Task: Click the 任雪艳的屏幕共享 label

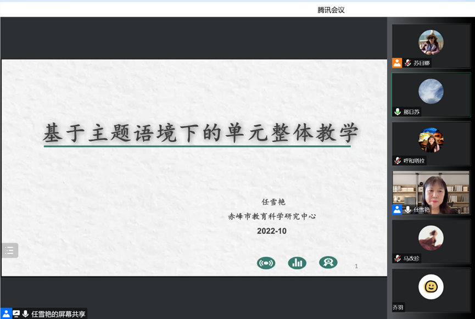Action: 58,314
